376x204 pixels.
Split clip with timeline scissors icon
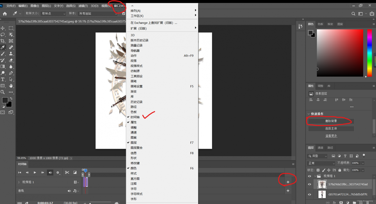[x=67, y=173]
